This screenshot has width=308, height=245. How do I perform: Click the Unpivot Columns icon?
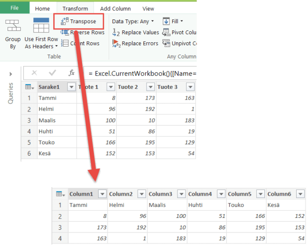(x=166, y=43)
